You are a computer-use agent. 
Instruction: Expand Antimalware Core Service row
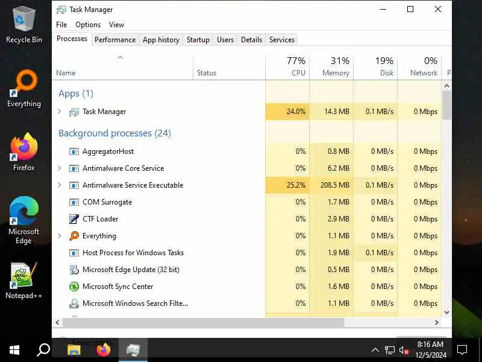click(60, 168)
